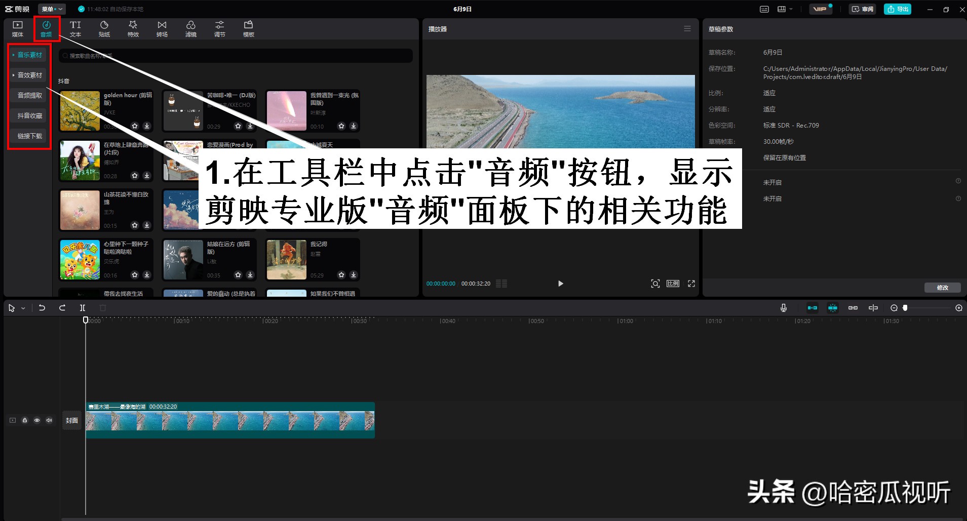
Task: Toggle auto-snap magnet in timeline toolbar
Action: tap(833, 307)
